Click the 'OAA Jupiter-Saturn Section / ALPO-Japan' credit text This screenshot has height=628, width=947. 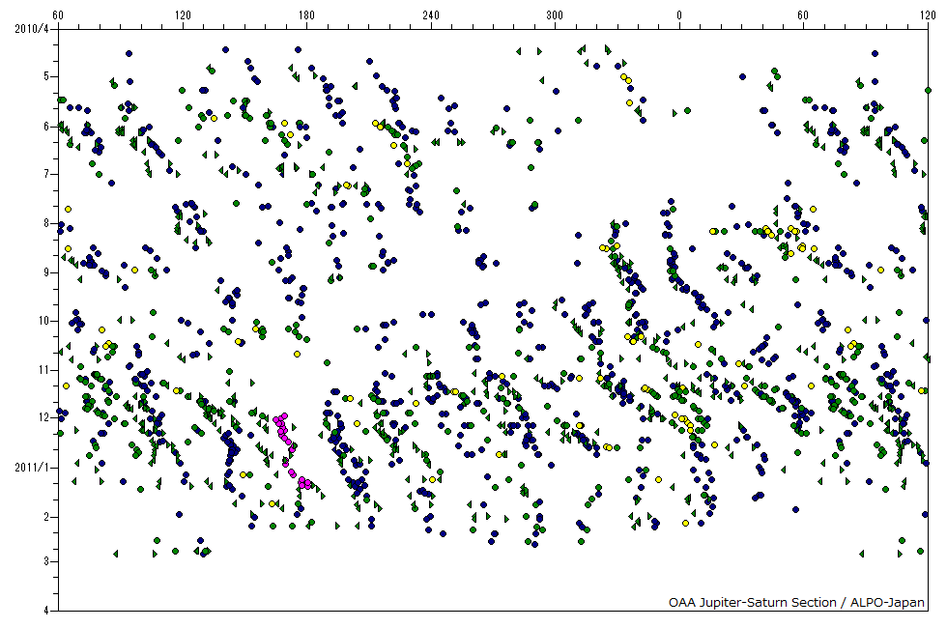click(x=796, y=602)
